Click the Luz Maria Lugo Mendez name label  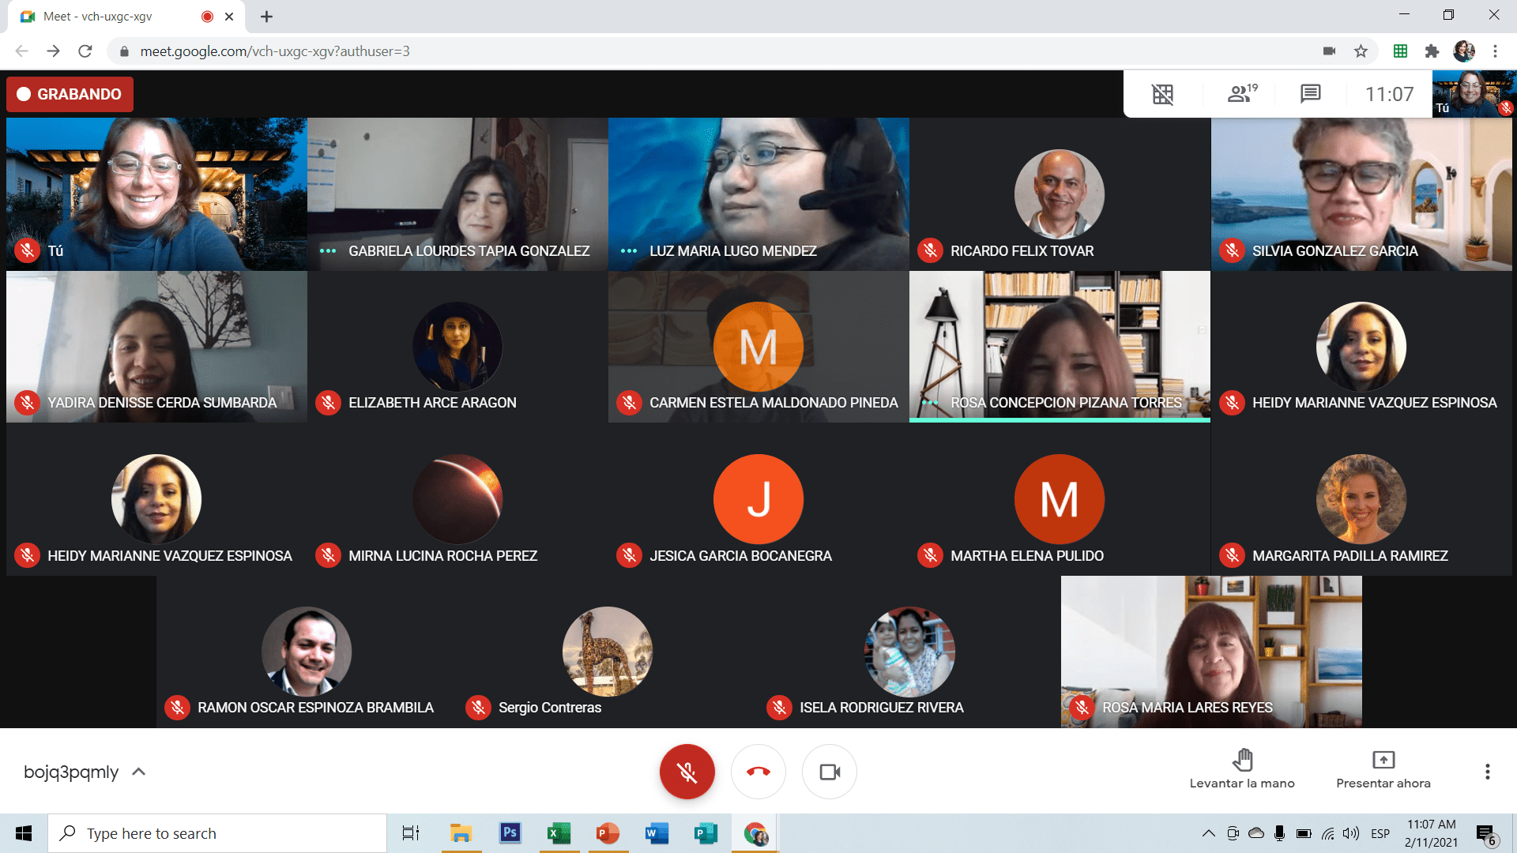(732, 250)
